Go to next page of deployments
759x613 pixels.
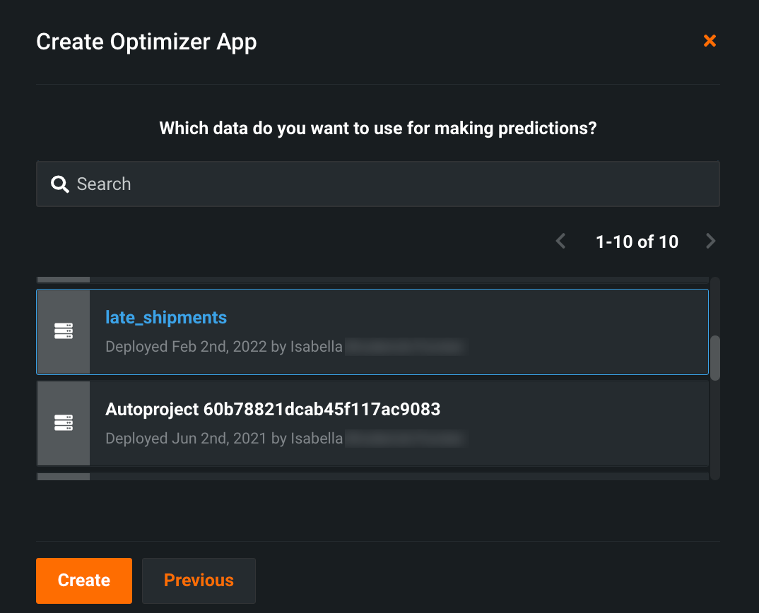click(710, 242)
